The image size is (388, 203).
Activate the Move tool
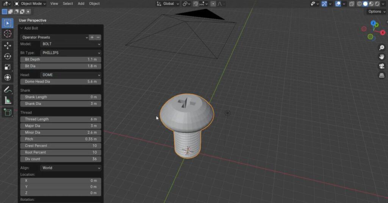(x=8, y=45)
